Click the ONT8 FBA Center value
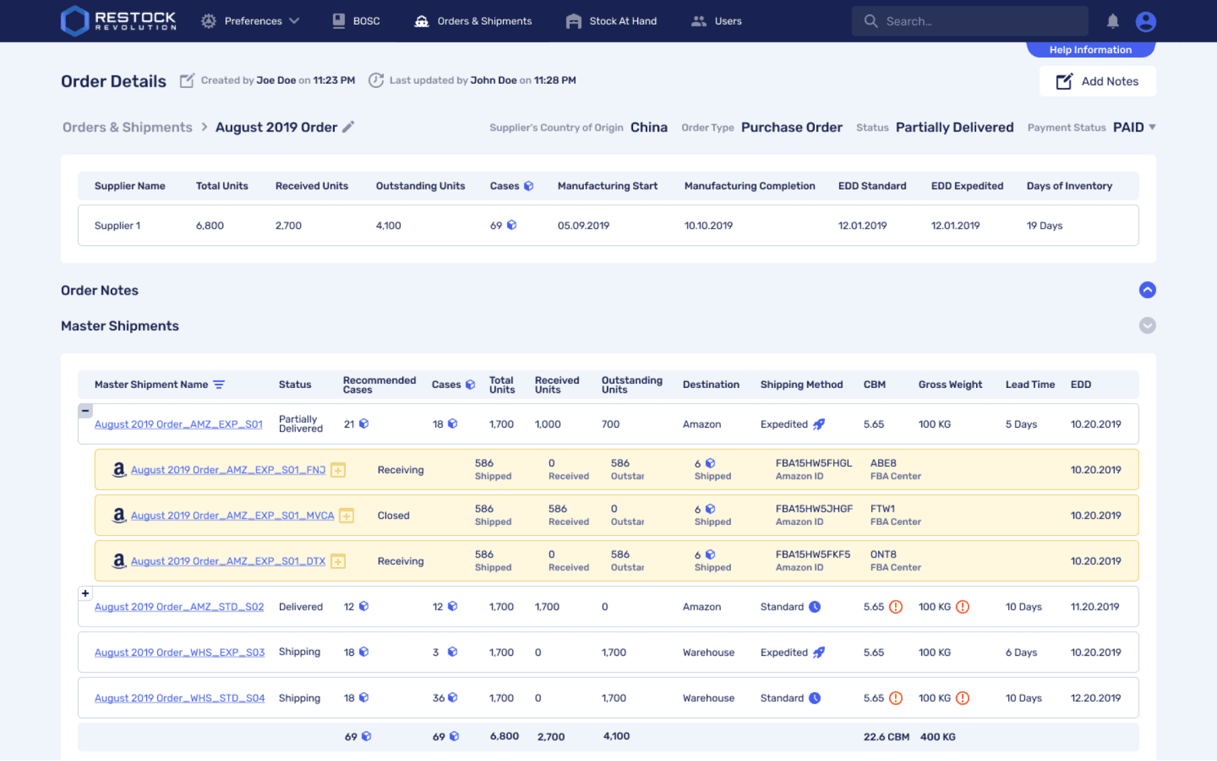 tap(883, 554)
